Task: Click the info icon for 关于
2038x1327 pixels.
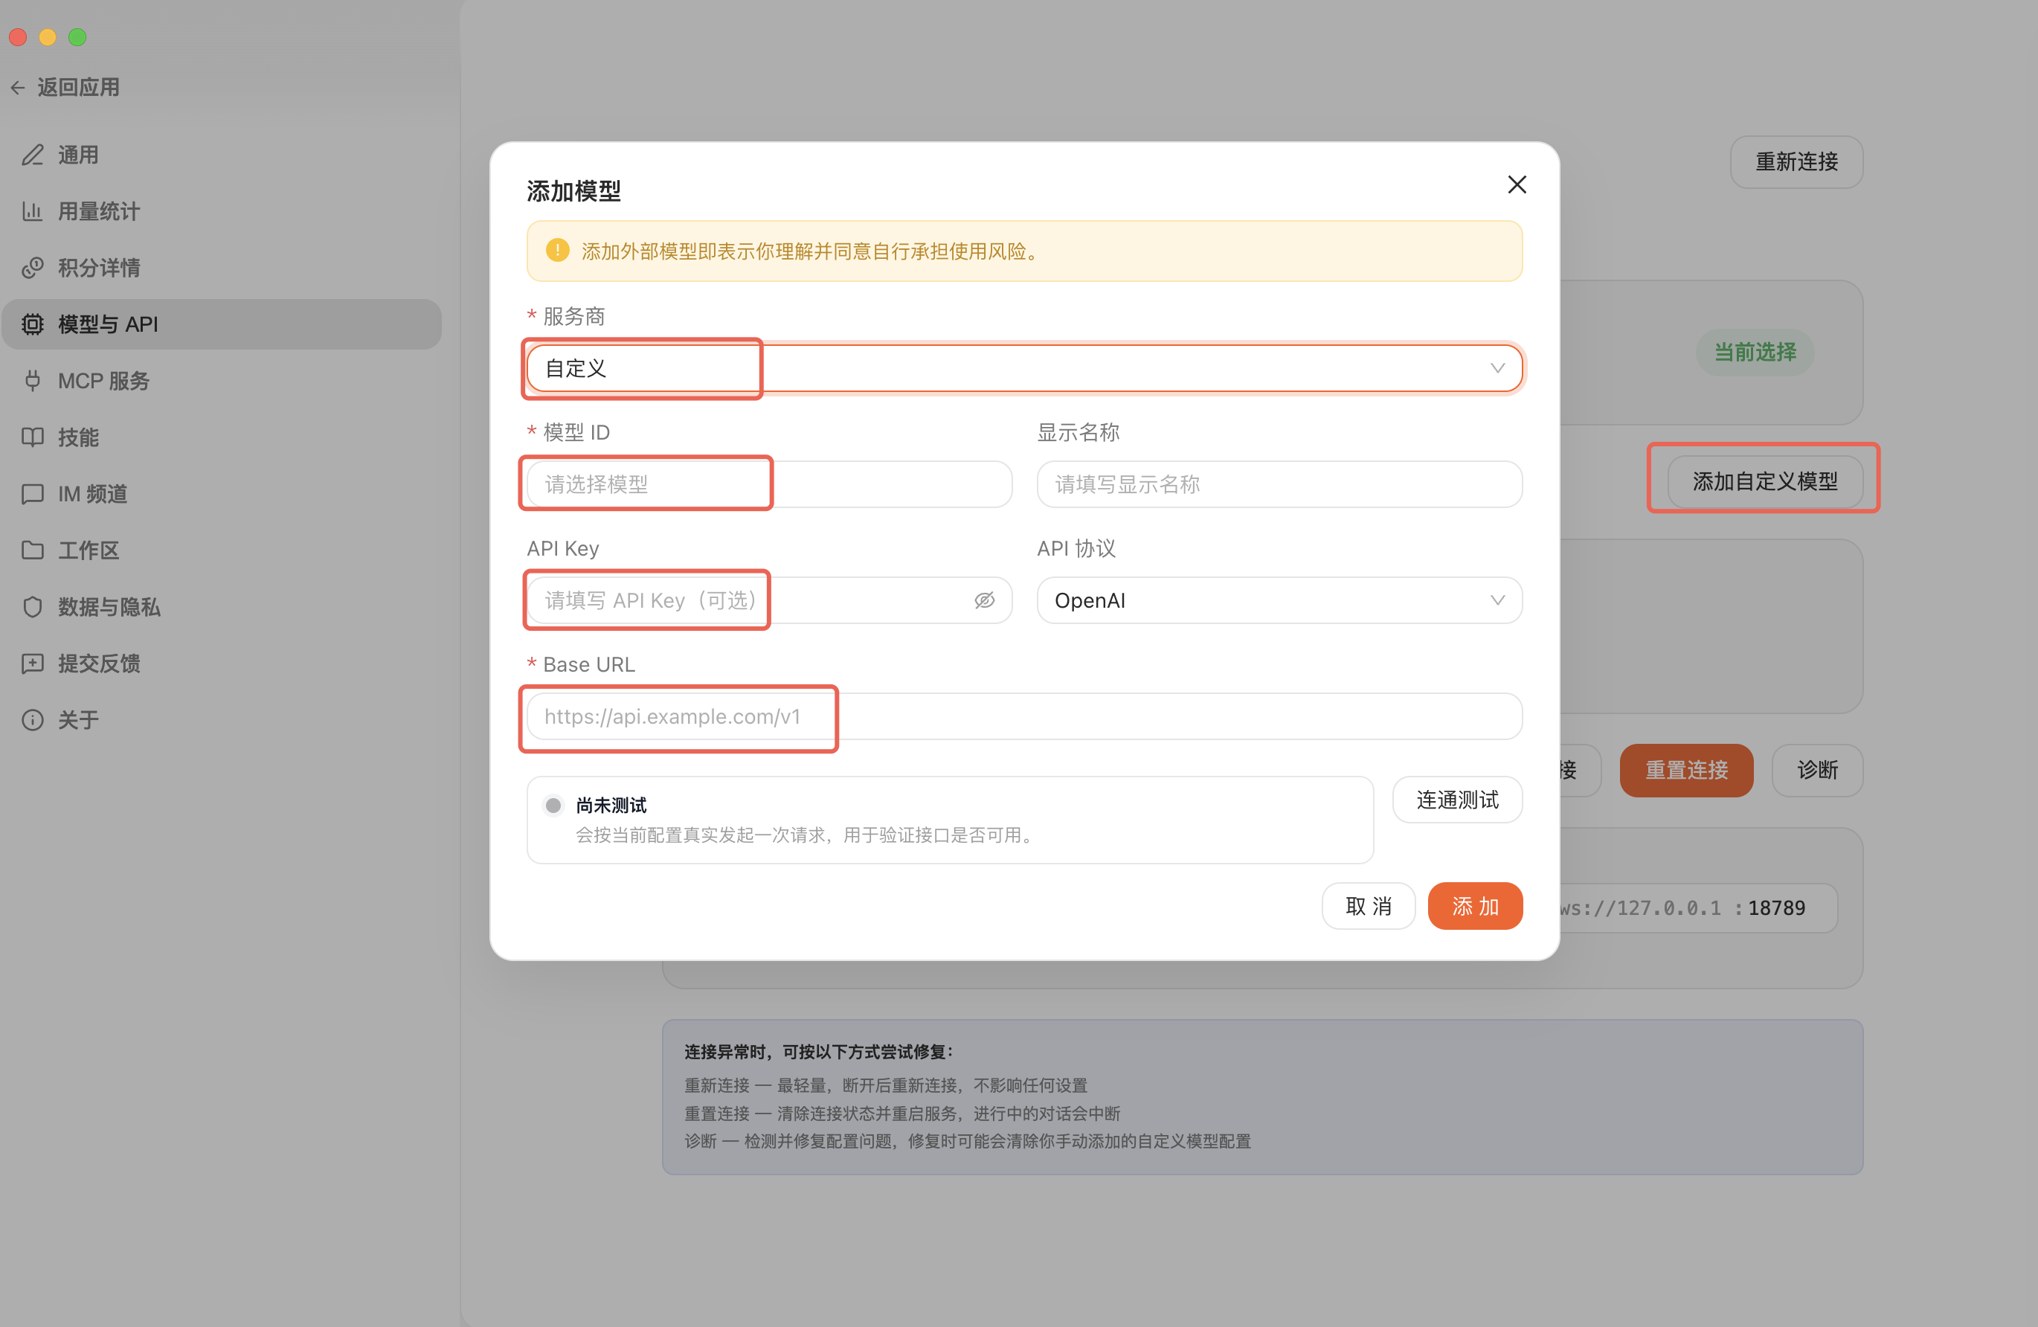Action: pos(33,720)
